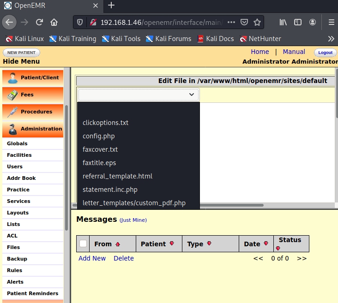The height and width of the screenshot is (303, 338).
Task: Reload the page with the refresh icon
Action: coord(39,22)
